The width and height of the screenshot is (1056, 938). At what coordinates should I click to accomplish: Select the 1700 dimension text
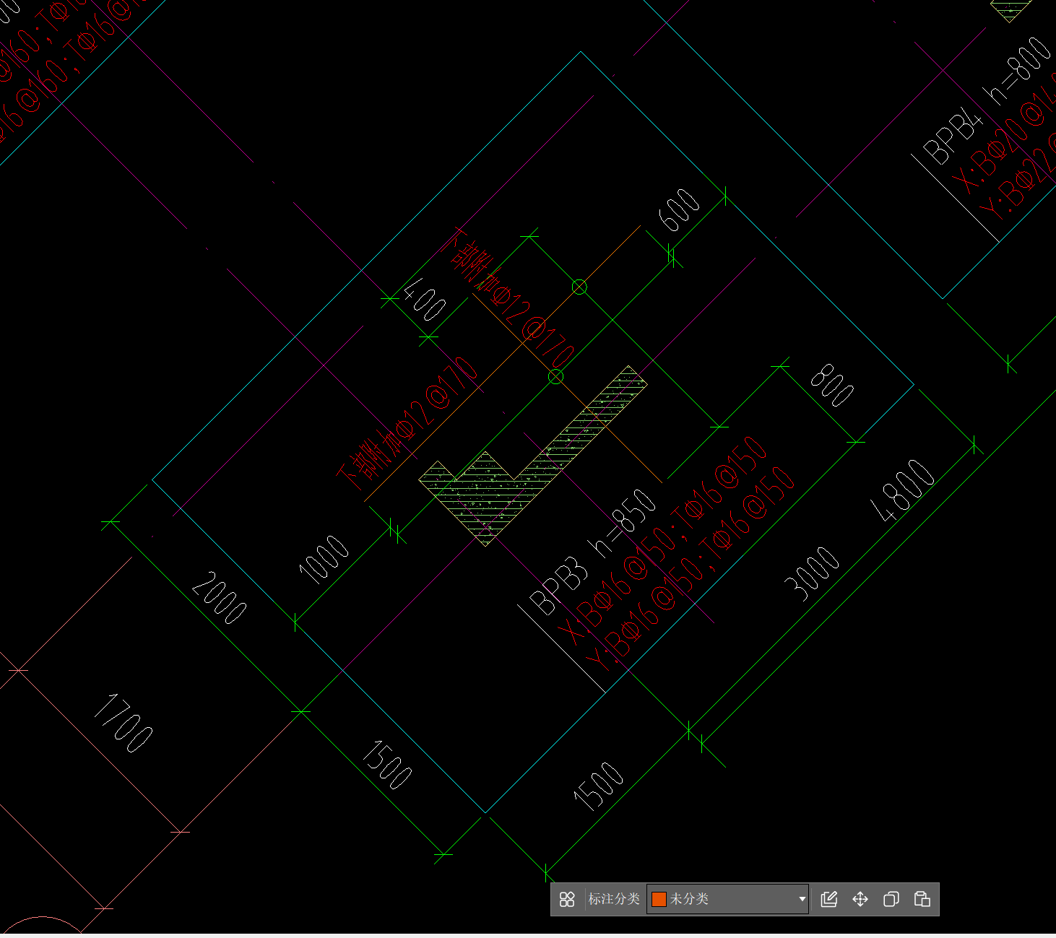(124, 723)
